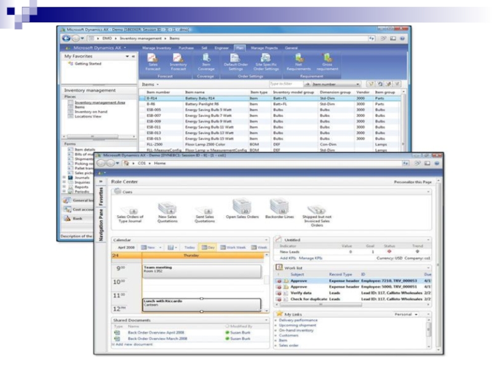This screenshot has height=369, width=492.
Task: Open the Sell tab
Action: (x=204, y=48)
